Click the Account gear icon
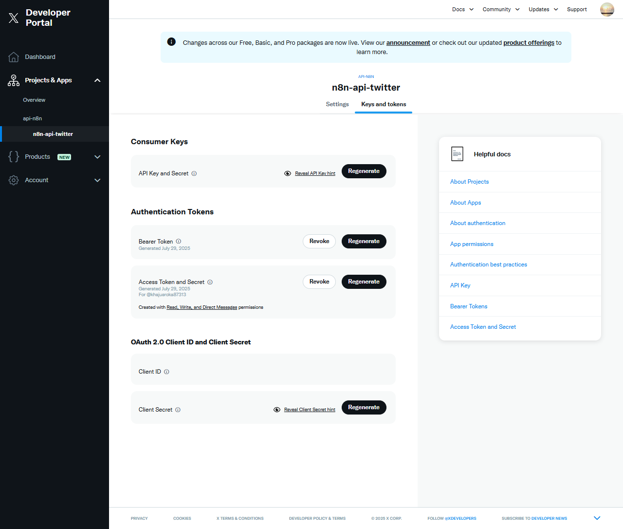The image size is (623, 529). (x=14, y=180)
